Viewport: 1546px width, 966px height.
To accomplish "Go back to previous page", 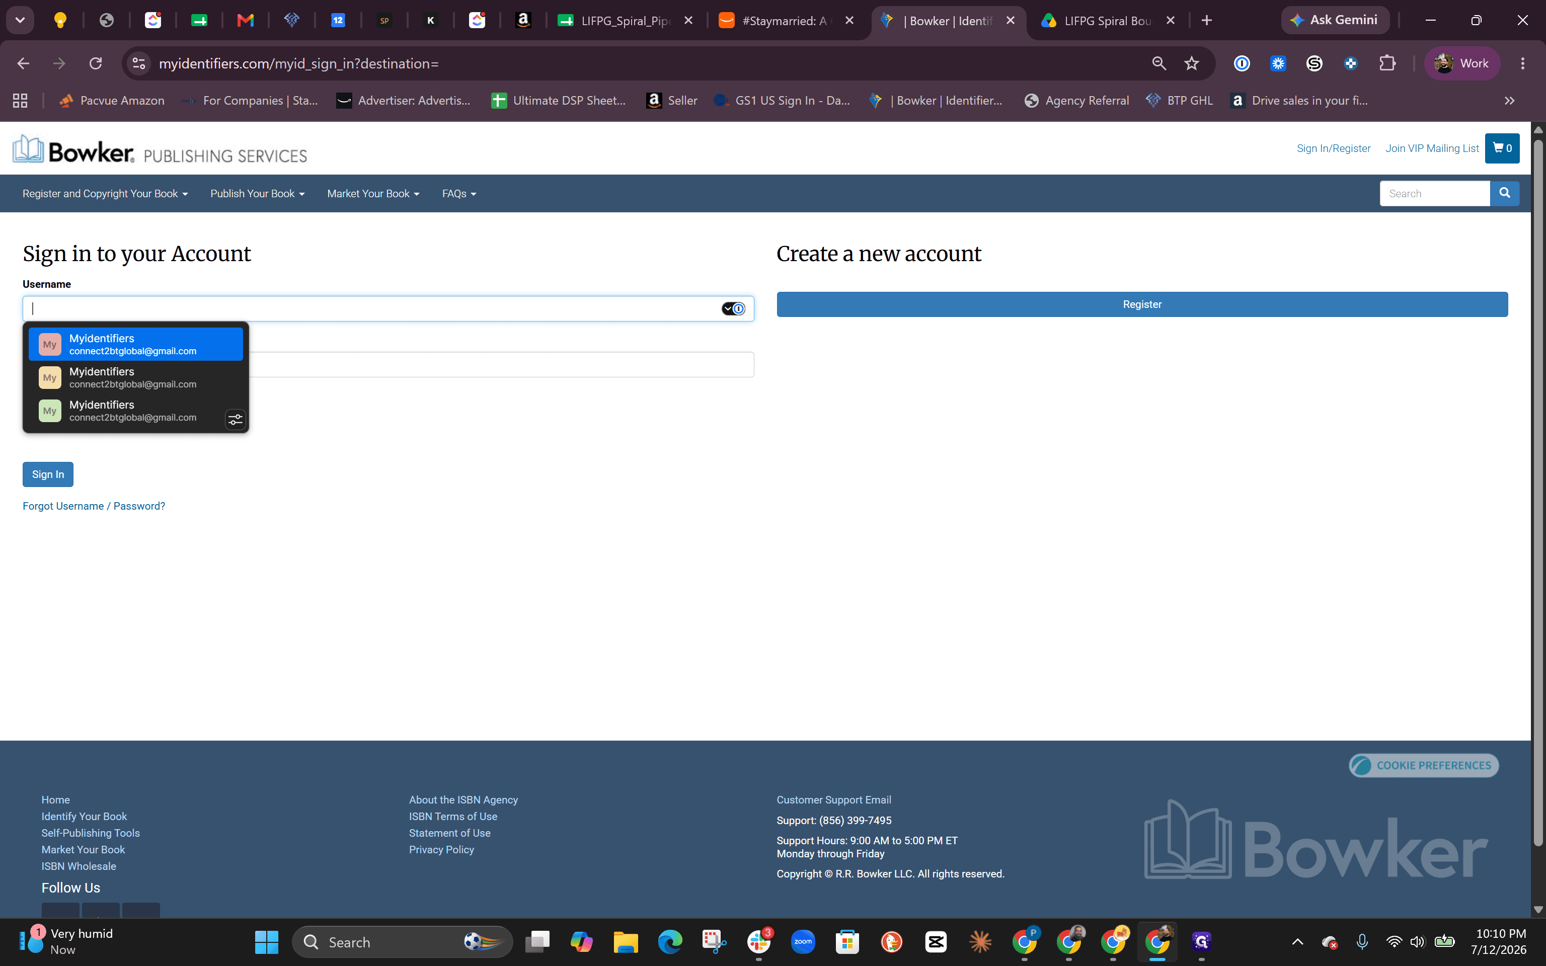I will point(23,63).
